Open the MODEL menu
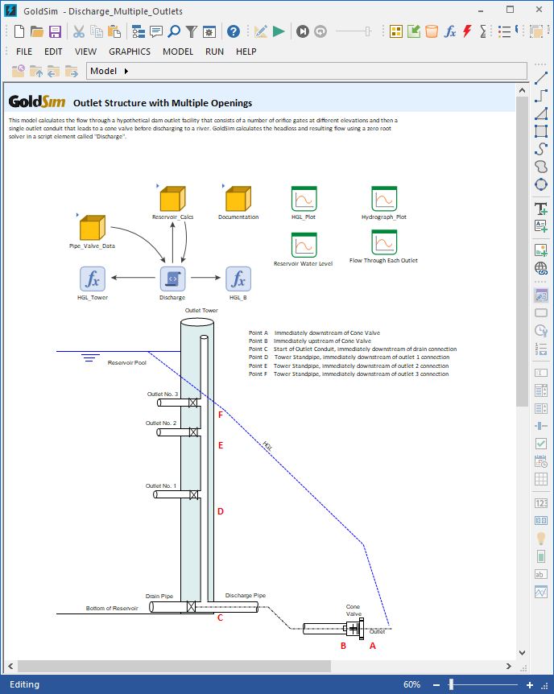The height and width of the screenshot is (694, 554). pos(178,52)
